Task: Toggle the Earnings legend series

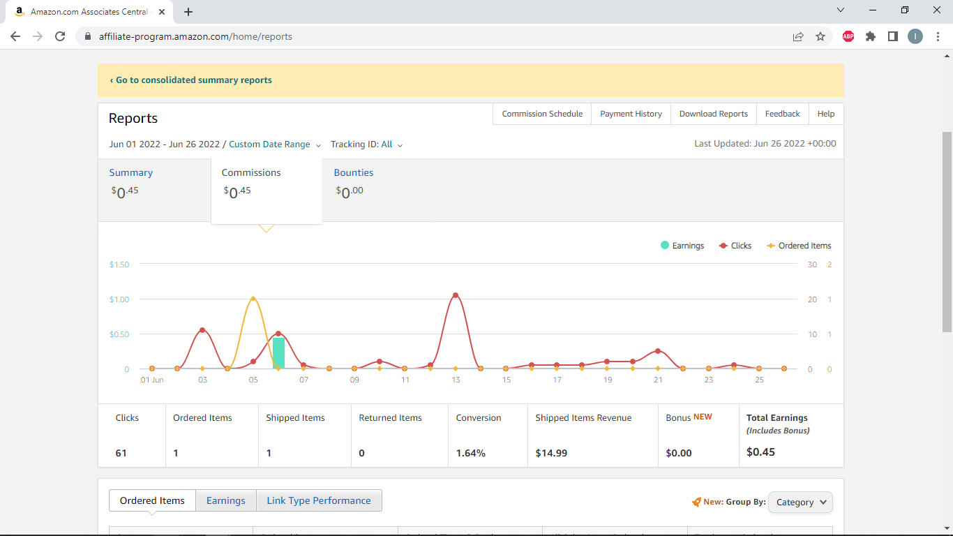Action: pos(682,246)
